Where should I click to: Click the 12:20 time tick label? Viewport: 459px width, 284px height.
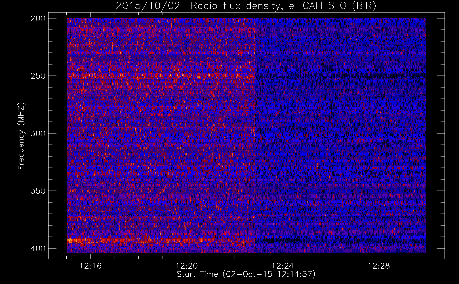tap(187, 266)
